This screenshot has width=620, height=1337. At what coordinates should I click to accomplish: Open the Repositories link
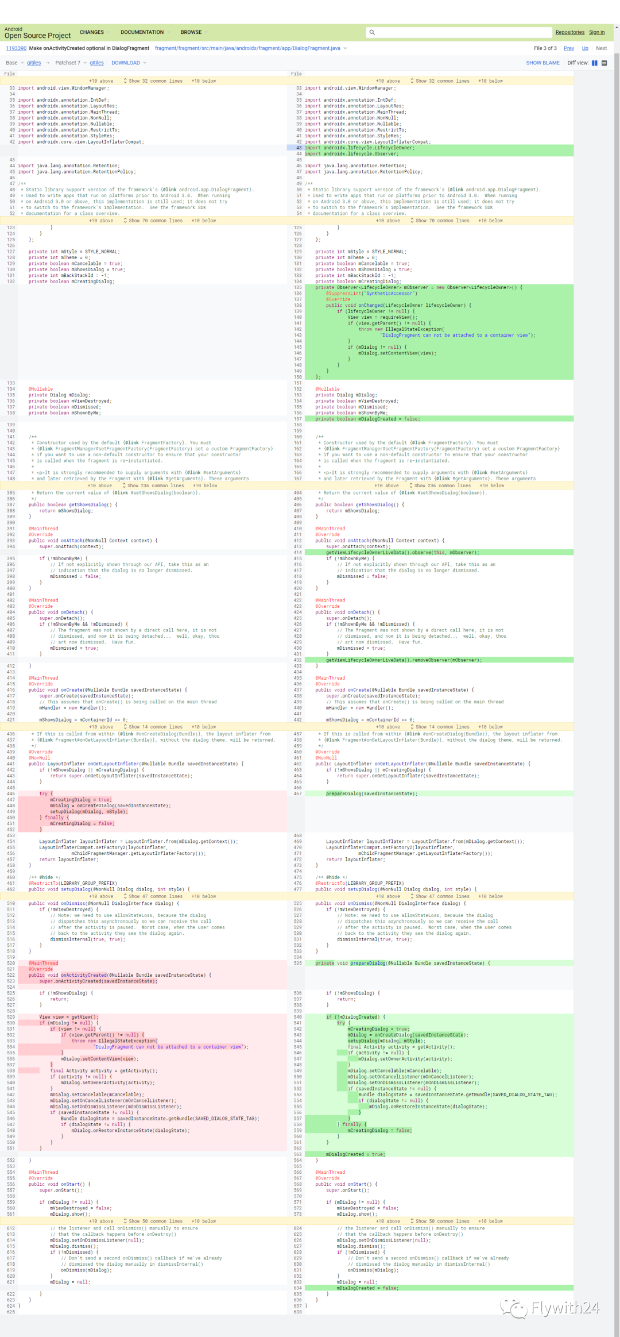570,32
